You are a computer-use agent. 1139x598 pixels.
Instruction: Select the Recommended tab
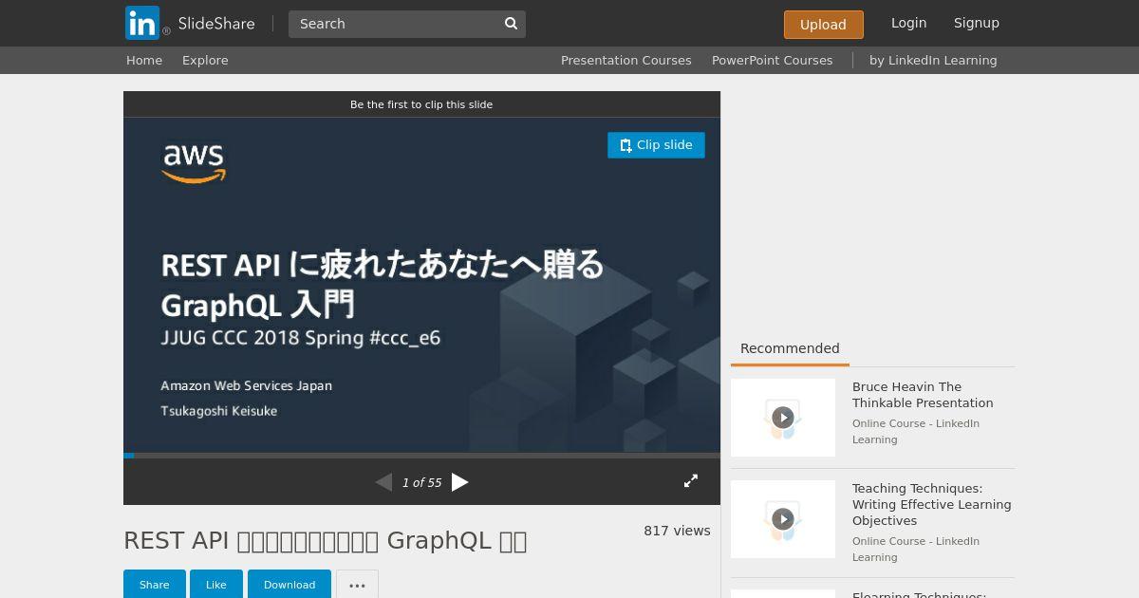pyautogui.click(x=790, y=348)
